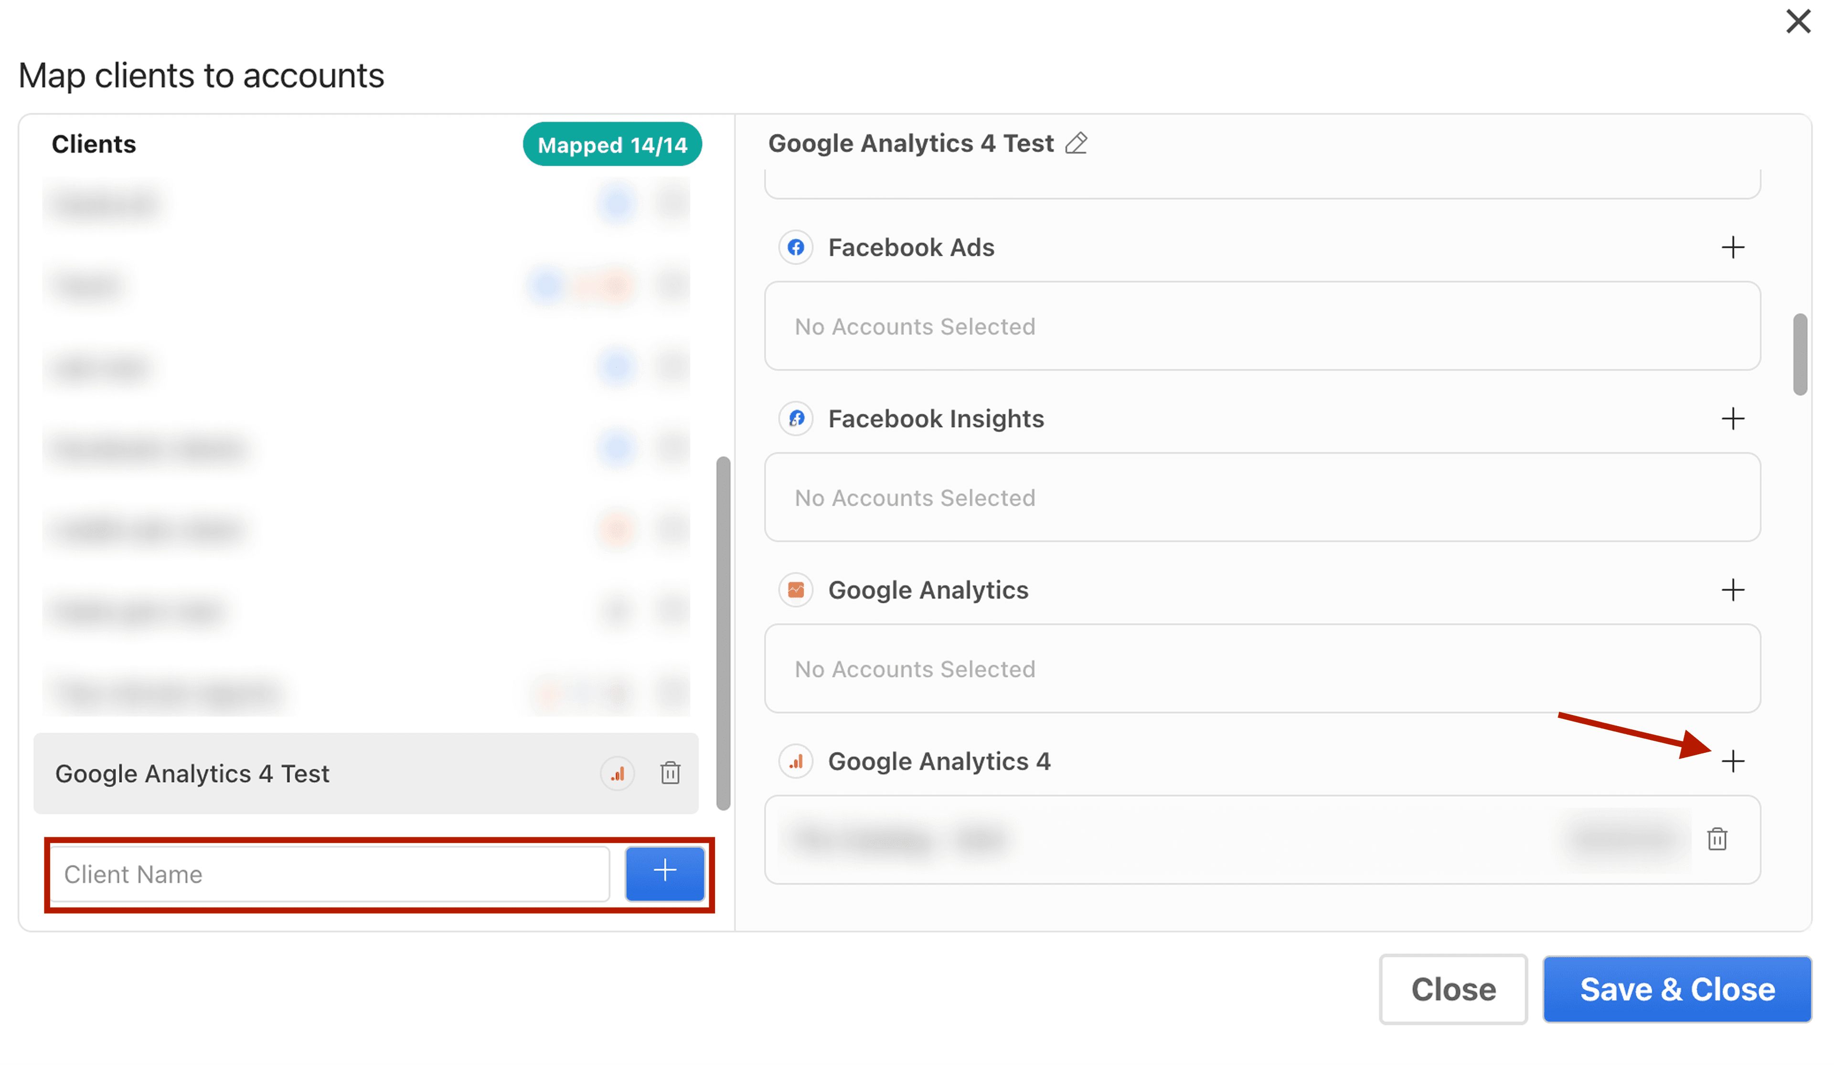The image size is (1834, 1065).
Task: Click the Facebook Insights No Accounts Selected box
Action: (1262, 497)
